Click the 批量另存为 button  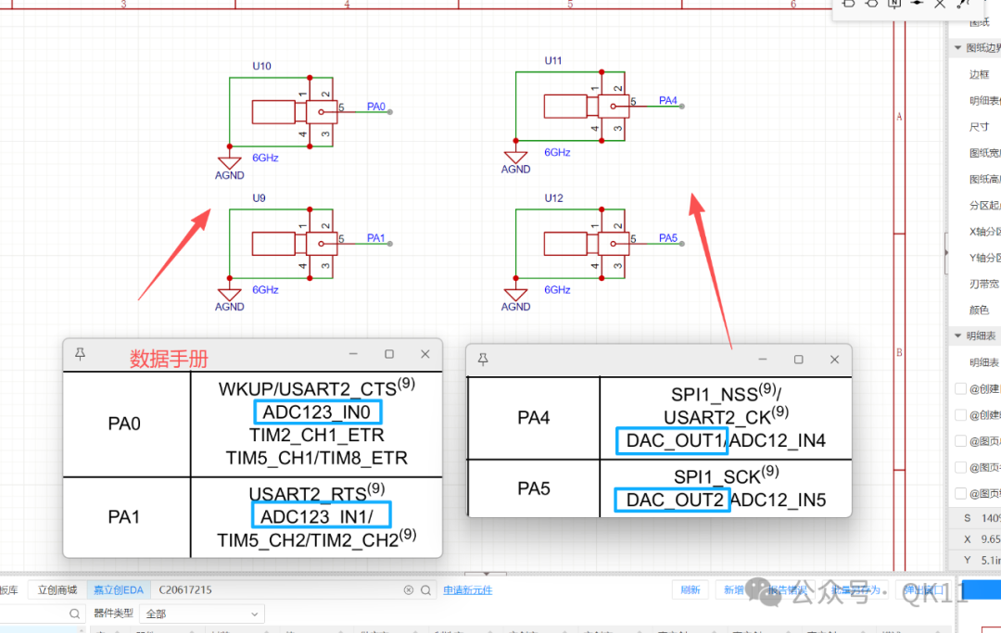click(855, 590)
